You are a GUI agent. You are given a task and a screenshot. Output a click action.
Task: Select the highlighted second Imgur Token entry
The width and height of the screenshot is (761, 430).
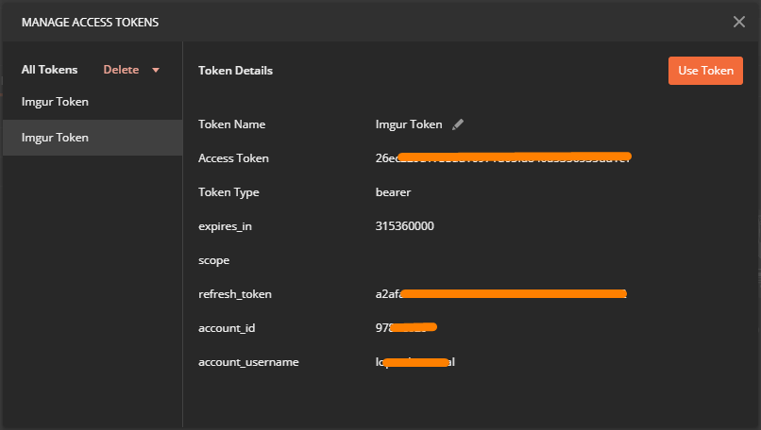(93, 138)
